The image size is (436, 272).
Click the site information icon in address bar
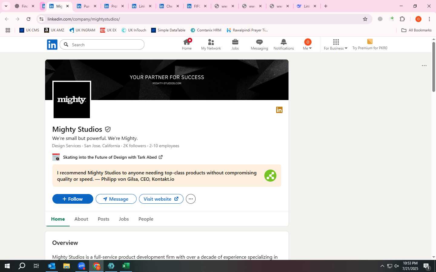coord(41,19)
